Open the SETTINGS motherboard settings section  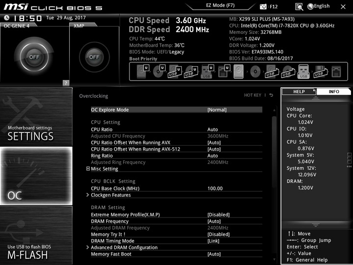click(x=36, y=117)
